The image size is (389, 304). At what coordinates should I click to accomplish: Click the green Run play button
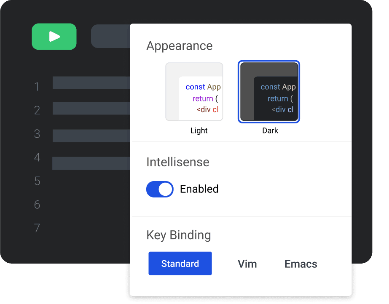click(54, 37)
